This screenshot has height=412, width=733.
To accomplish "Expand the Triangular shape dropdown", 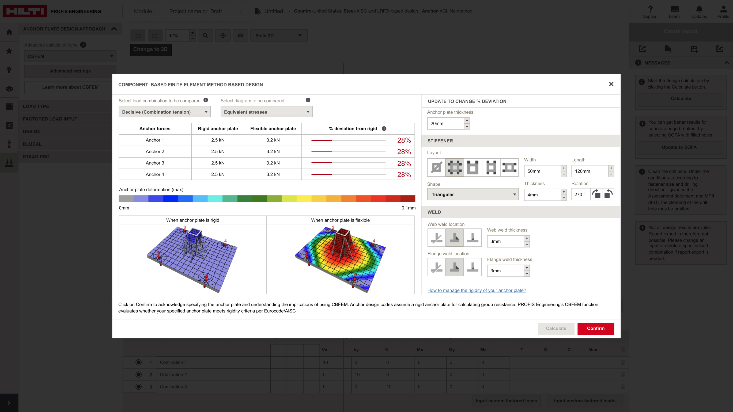I will pyautogui.click(x=473, y=194).
